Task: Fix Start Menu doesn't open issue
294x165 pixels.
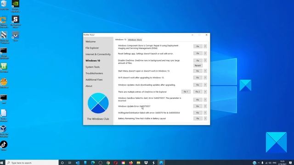Action: (198, 71)
